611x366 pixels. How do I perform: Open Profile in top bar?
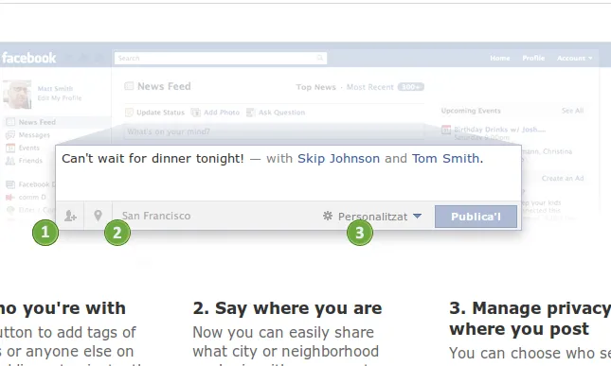[533, 58]
